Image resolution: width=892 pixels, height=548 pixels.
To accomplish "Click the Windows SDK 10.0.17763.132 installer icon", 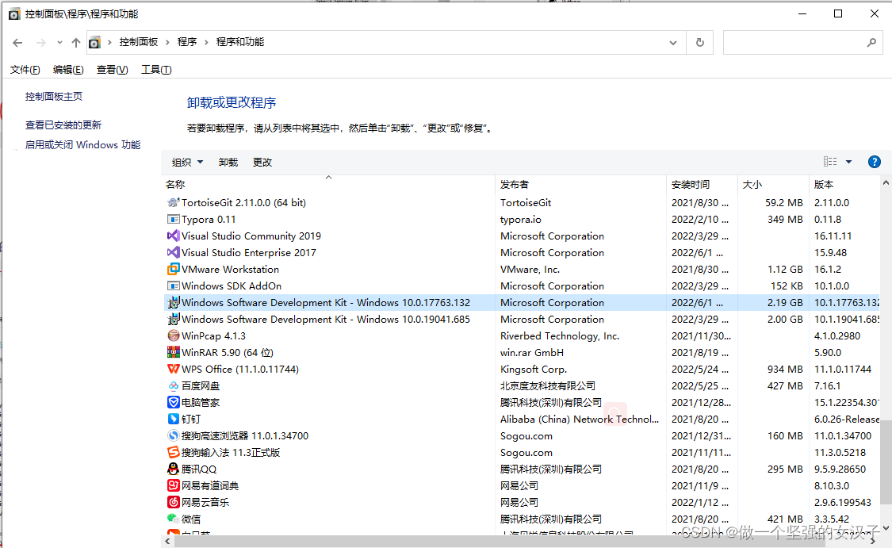I will click(x=174, y=302).
